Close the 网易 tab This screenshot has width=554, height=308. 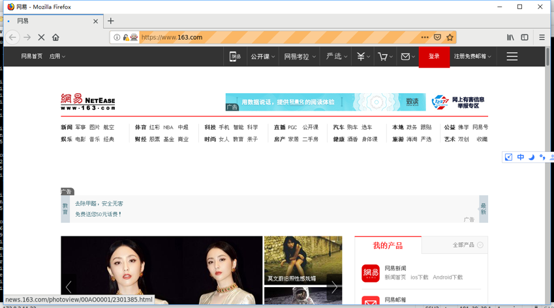[95, 21]
